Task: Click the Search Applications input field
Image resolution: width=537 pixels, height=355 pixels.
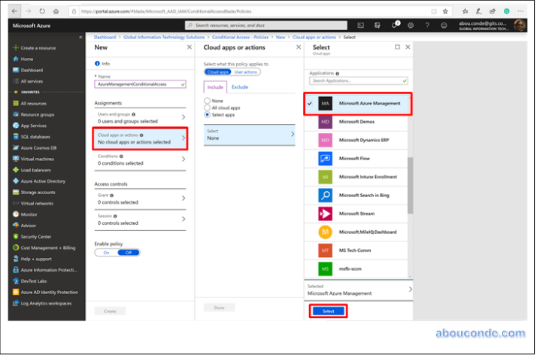Action: coord(358,80)
